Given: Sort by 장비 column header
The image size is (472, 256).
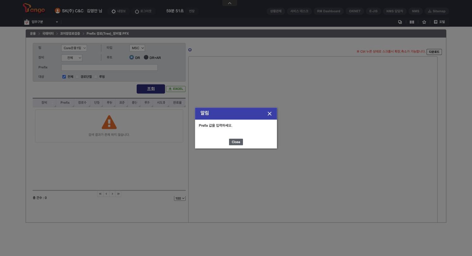Looking at the screenshot, I should click(x=44, y=102).
